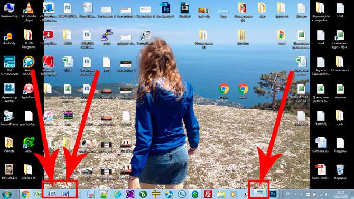Click the Корзина recycle bin icon
The height and width of the screenshot is (199, 354).
coord(340,172)
